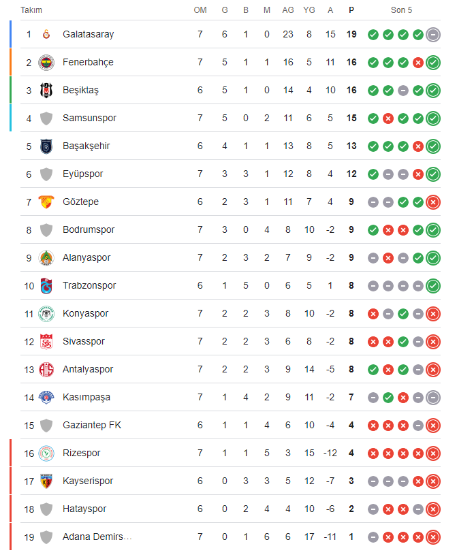The height and width of the screenshot is (559, 457).
Task: Click Antalyaspor's red circular logo
Action: pos(46,369)
